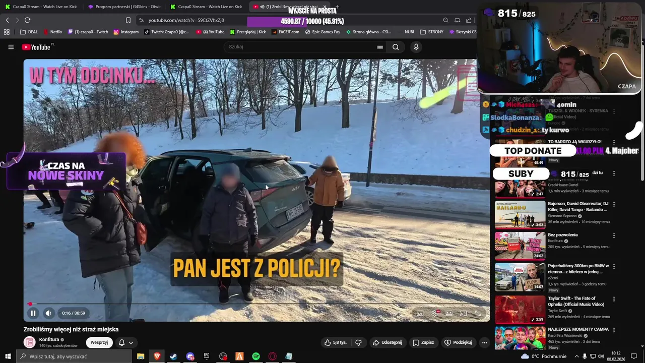Click the YouTube logo to go home
Image resolution: width=645 pixels, height=363 pixels.
point(36,47)
